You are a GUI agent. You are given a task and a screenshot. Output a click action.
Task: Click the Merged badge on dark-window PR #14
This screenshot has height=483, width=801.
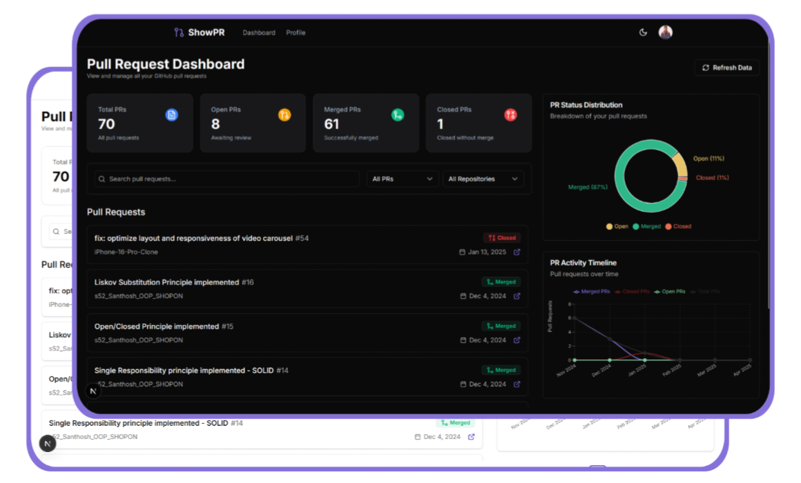[x=501, y=370]
